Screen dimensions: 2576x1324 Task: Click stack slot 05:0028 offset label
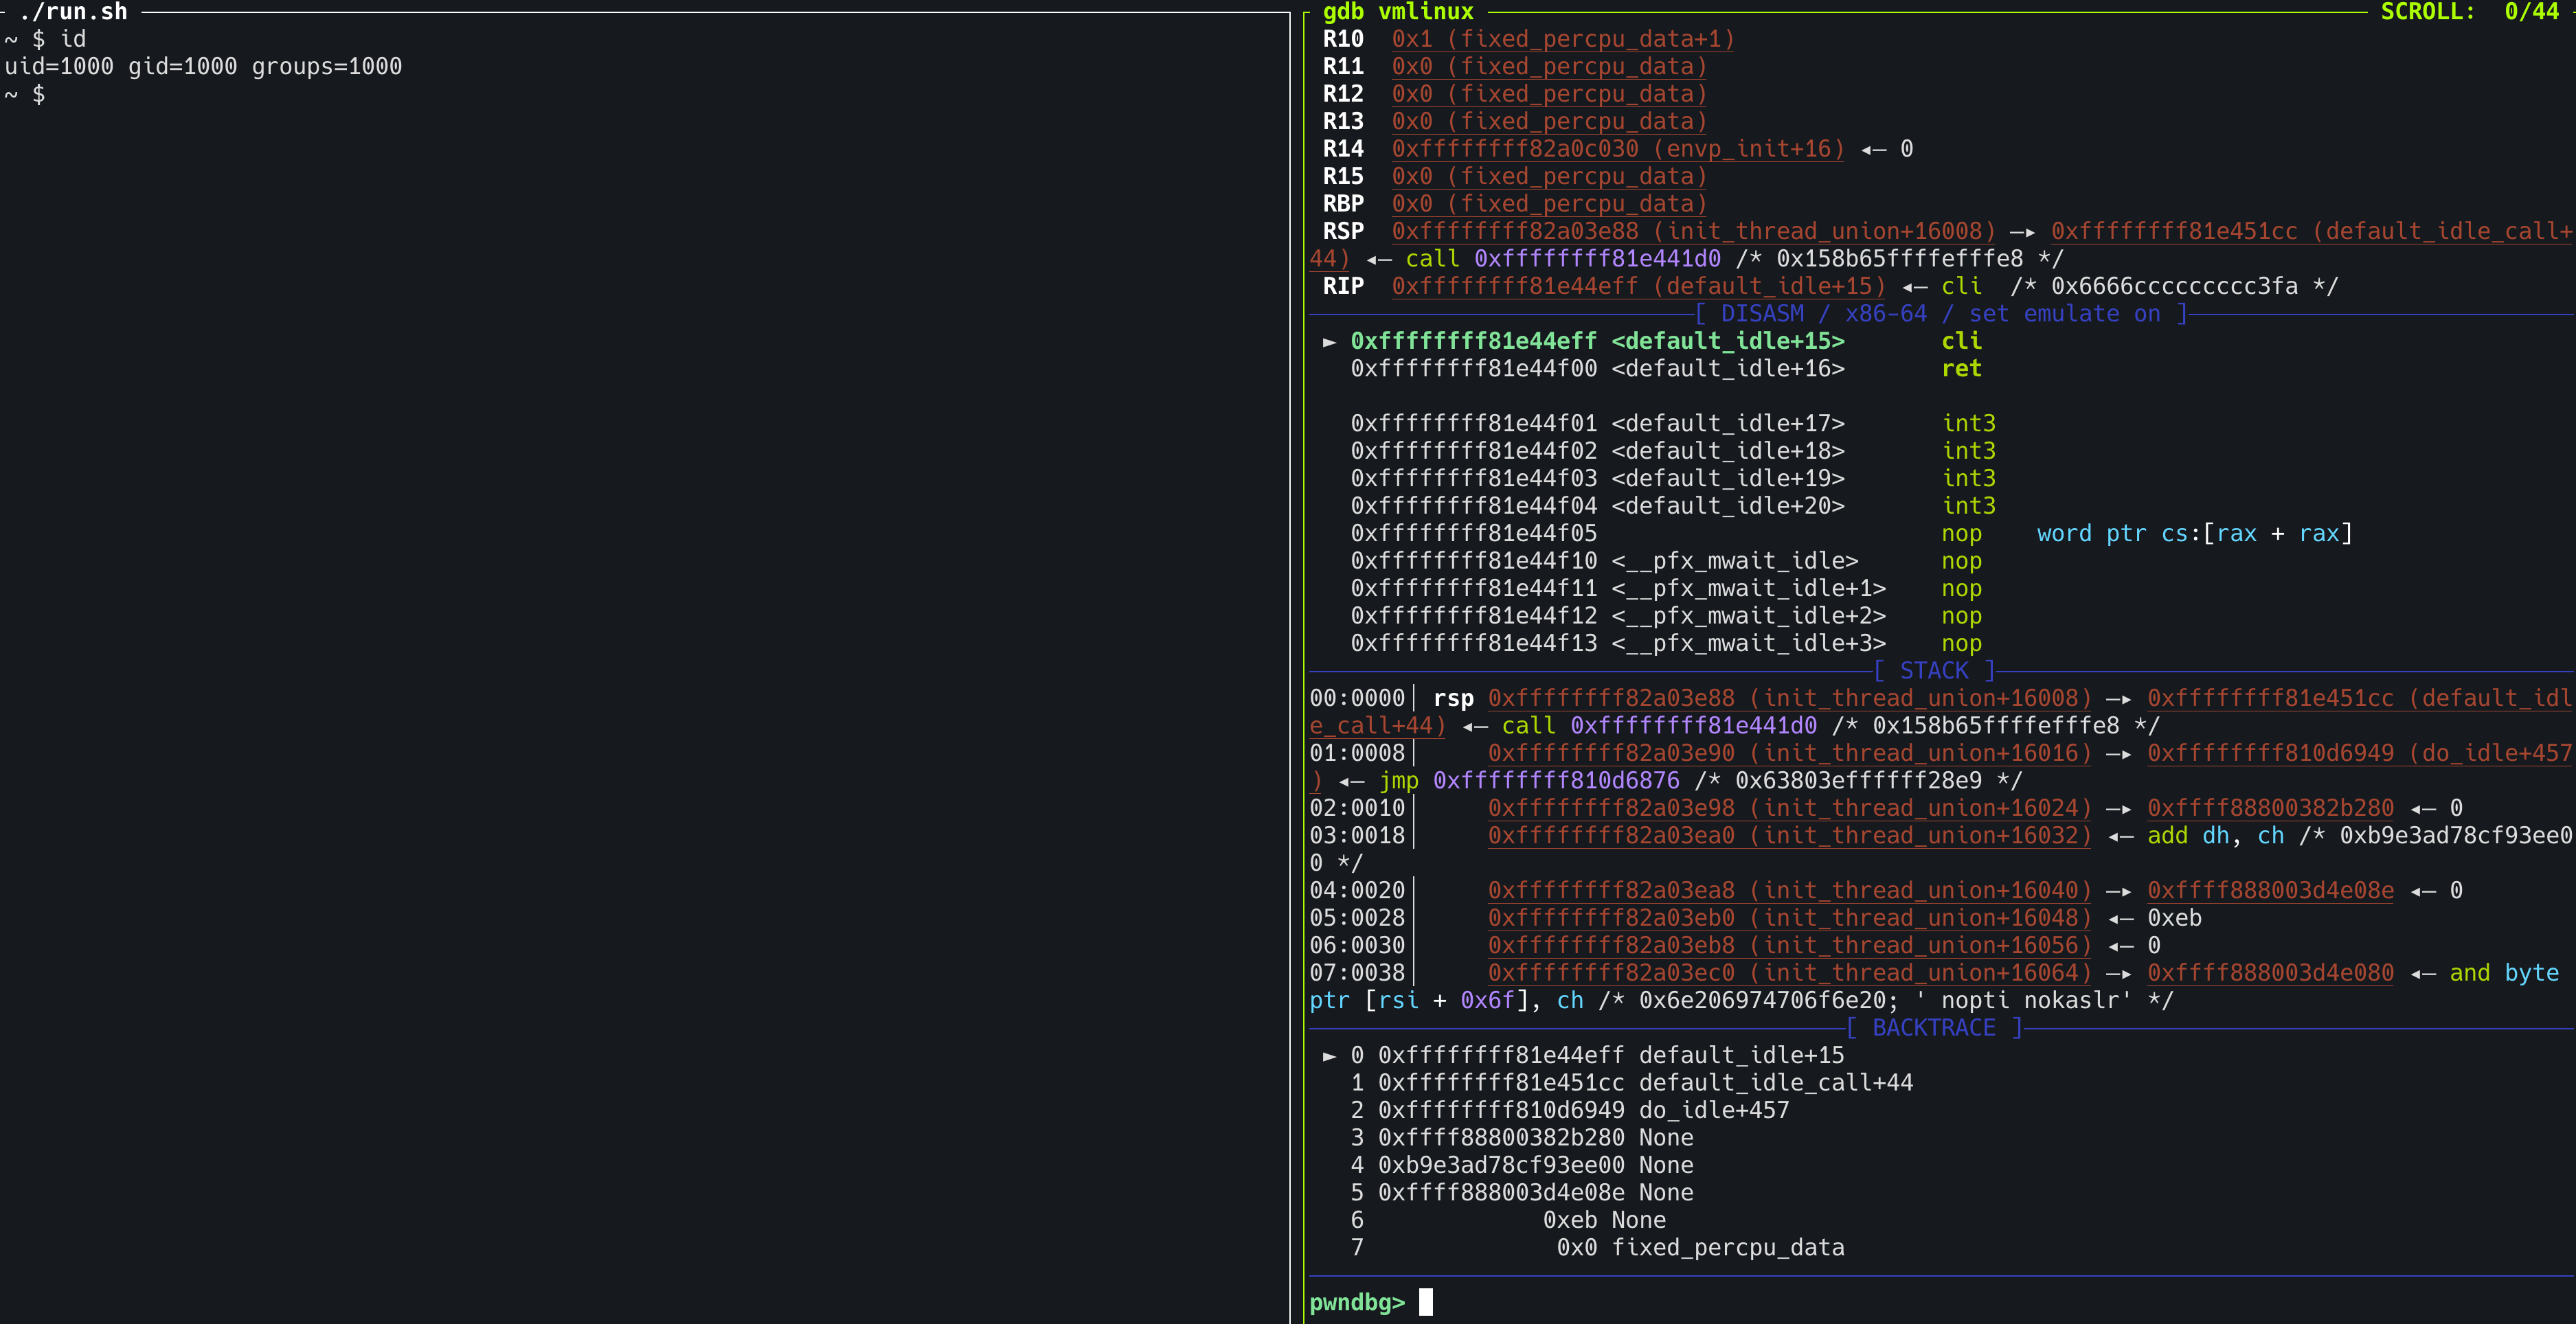[1356, 918]
